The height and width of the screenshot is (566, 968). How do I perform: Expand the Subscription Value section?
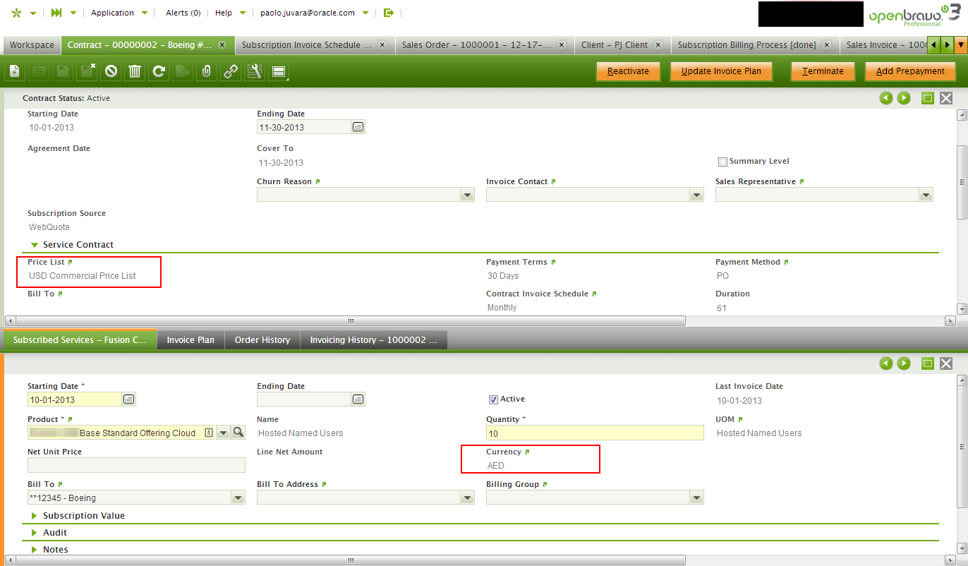click(83, 516)
